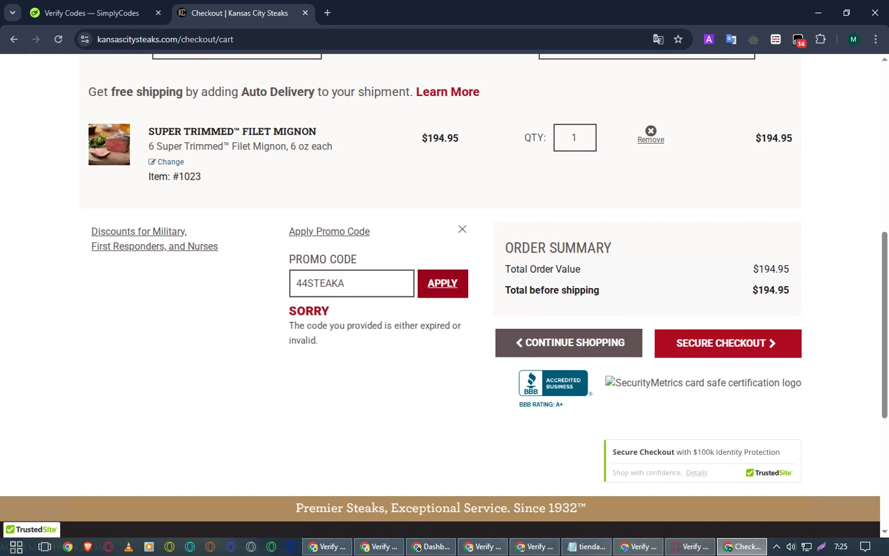The image size is (889, 556).
Task: Open the purple A extension
Action: 709,39
